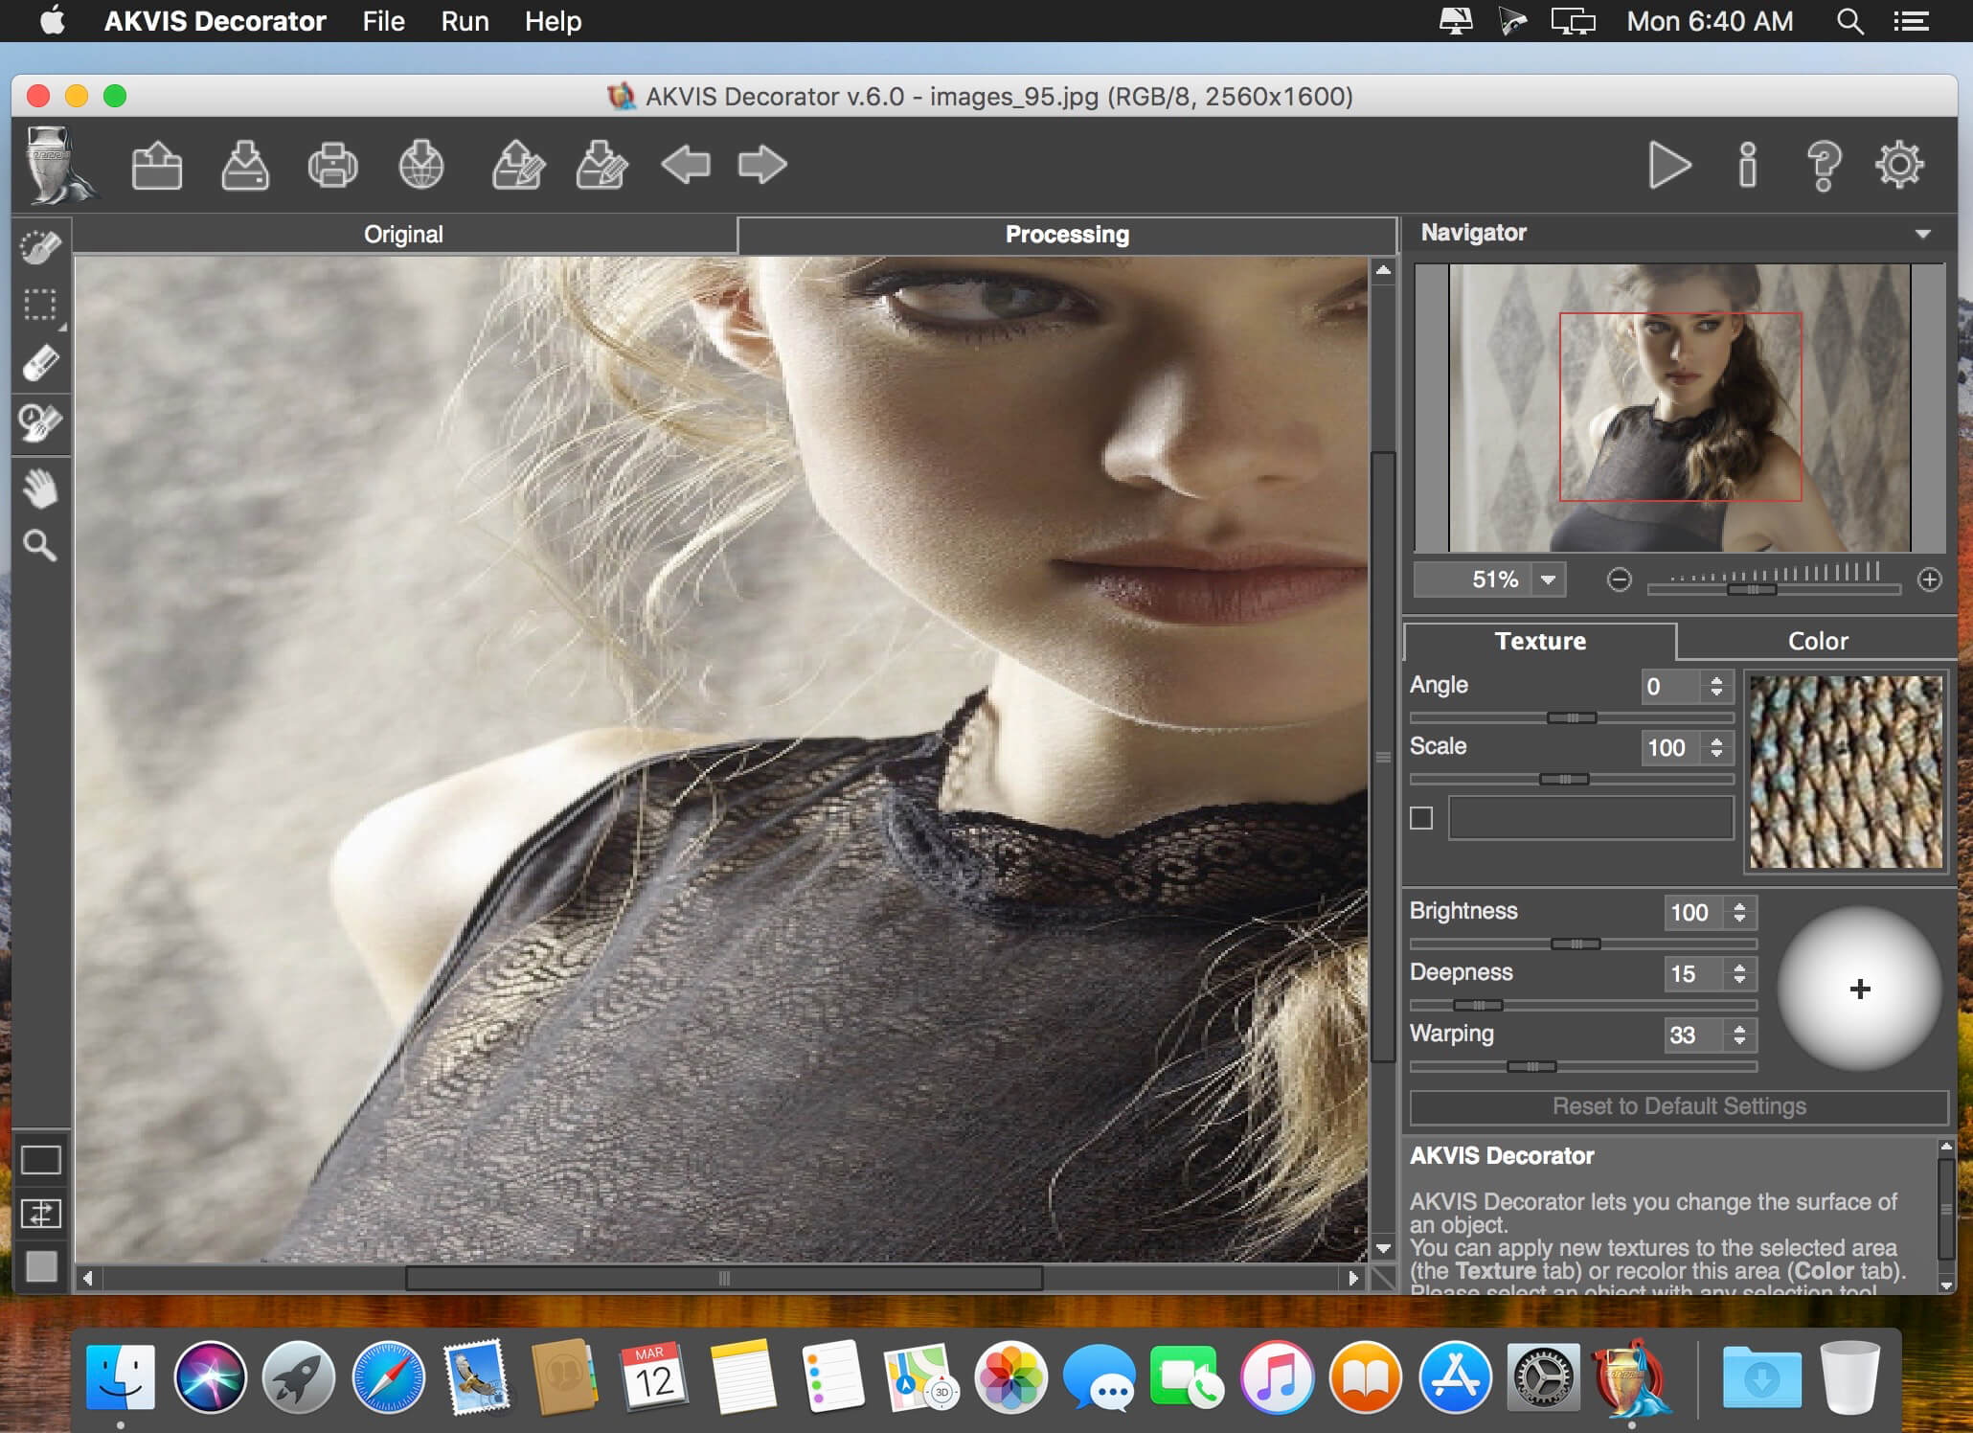The image size is (1973, 1433).
Task: Run processing with the play button
Action: pyautogui.click(x=1669, y=166)
